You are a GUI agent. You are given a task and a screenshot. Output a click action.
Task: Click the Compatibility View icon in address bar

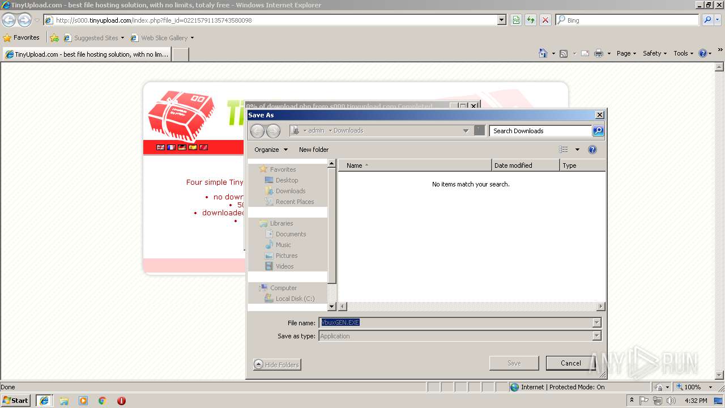tap(516, 20)
